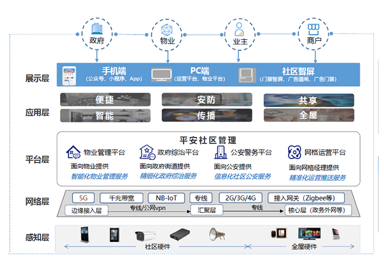The image size is (384, 276).
Task: Click the PC端 heading text
Action: [x=200, y=71]
